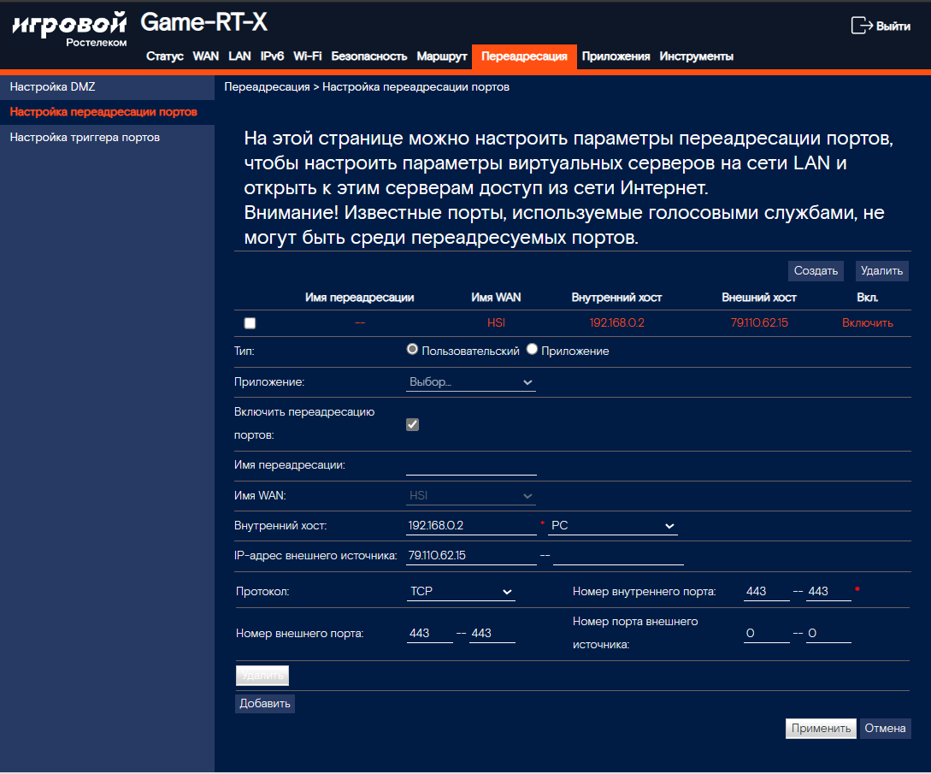931x774 pixels.
Task: Click the Игровой Ростелеком logo
Action: point(68,28)
